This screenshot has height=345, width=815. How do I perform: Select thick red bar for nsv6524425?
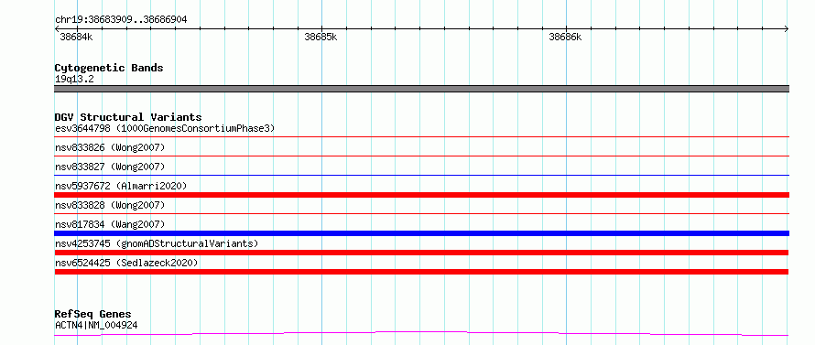coord(421,272)
